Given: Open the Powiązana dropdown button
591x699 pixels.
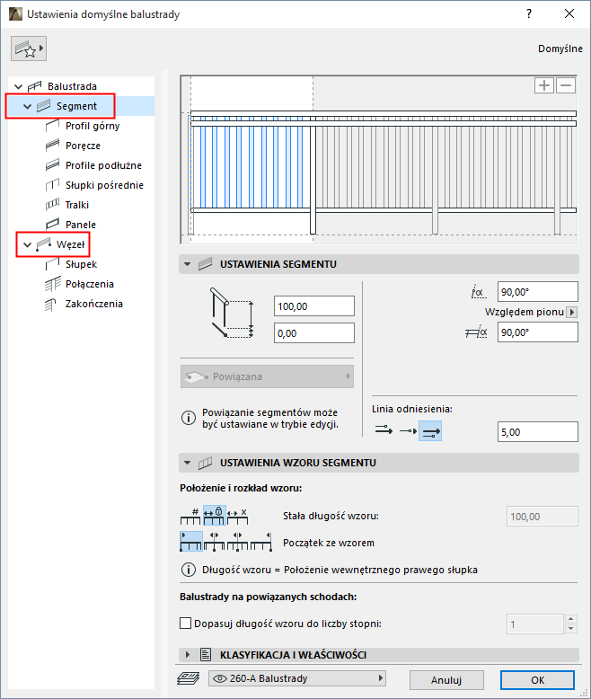Looking at the screenshot, I should 267,376.
